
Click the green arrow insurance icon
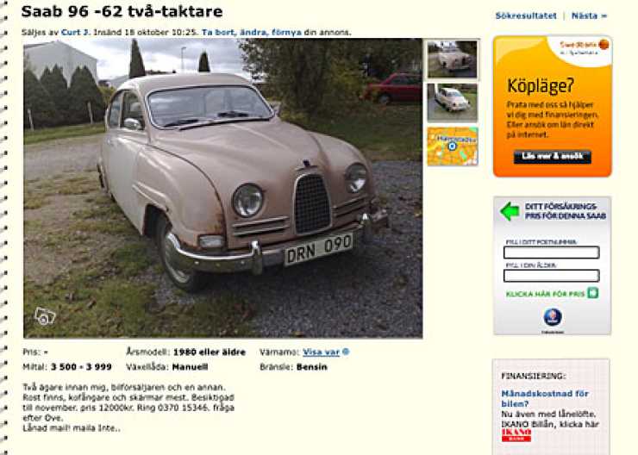tap(510, 211)
